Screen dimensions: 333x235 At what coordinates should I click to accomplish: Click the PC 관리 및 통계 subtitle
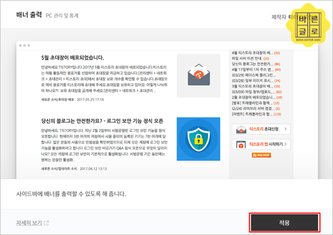[x=62, y=16]
